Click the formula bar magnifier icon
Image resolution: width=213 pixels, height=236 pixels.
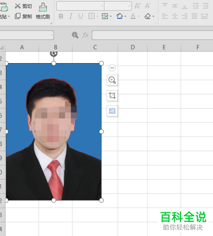75,35
